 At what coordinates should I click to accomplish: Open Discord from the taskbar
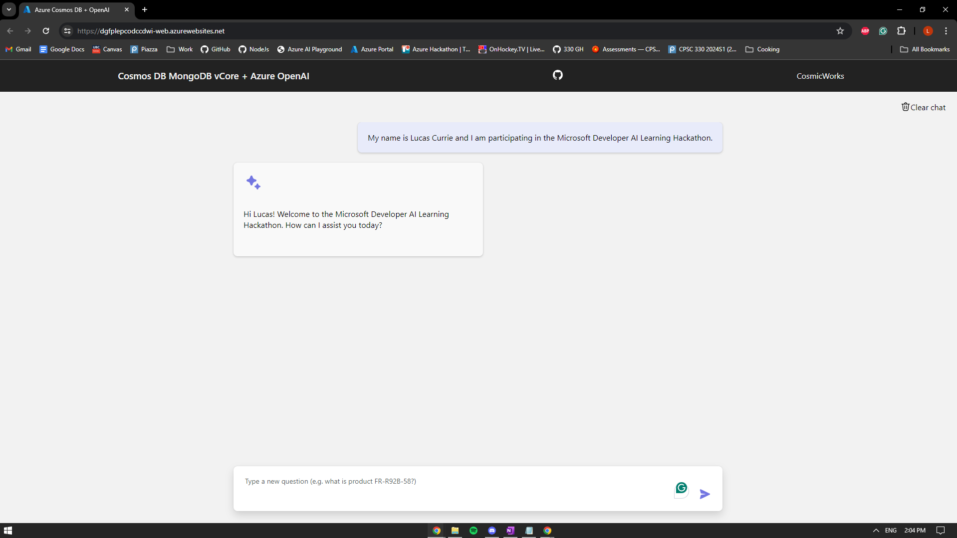492,531
